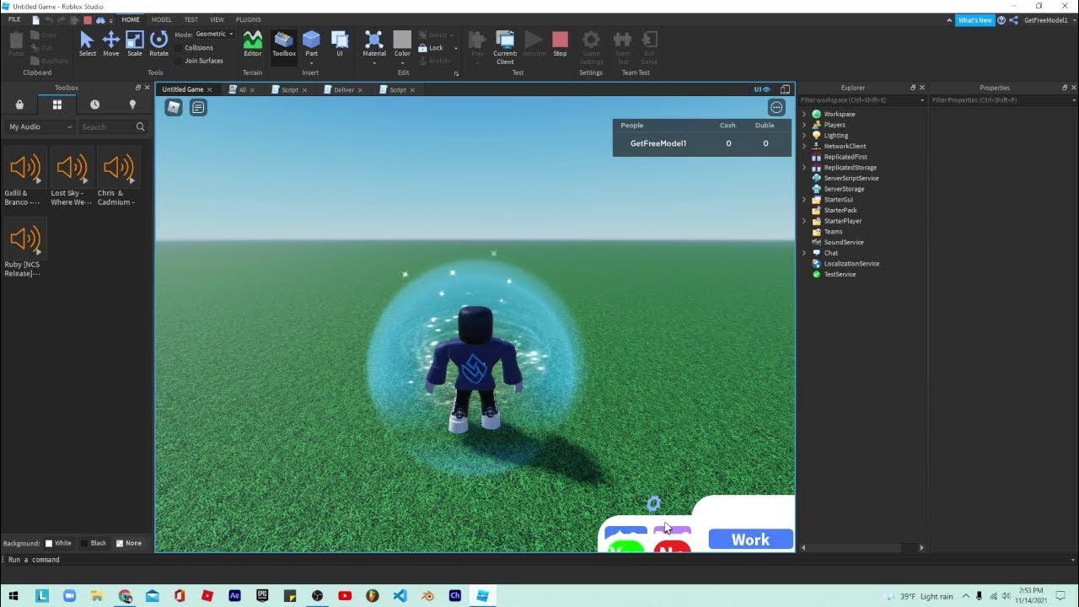Open the Recent clock tab in Toolbox

click(94, 105)
